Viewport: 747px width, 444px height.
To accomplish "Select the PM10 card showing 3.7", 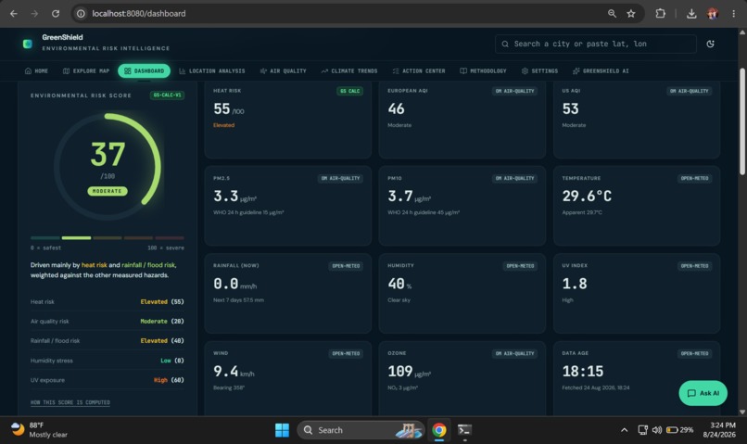I will (x=462, y=206).
